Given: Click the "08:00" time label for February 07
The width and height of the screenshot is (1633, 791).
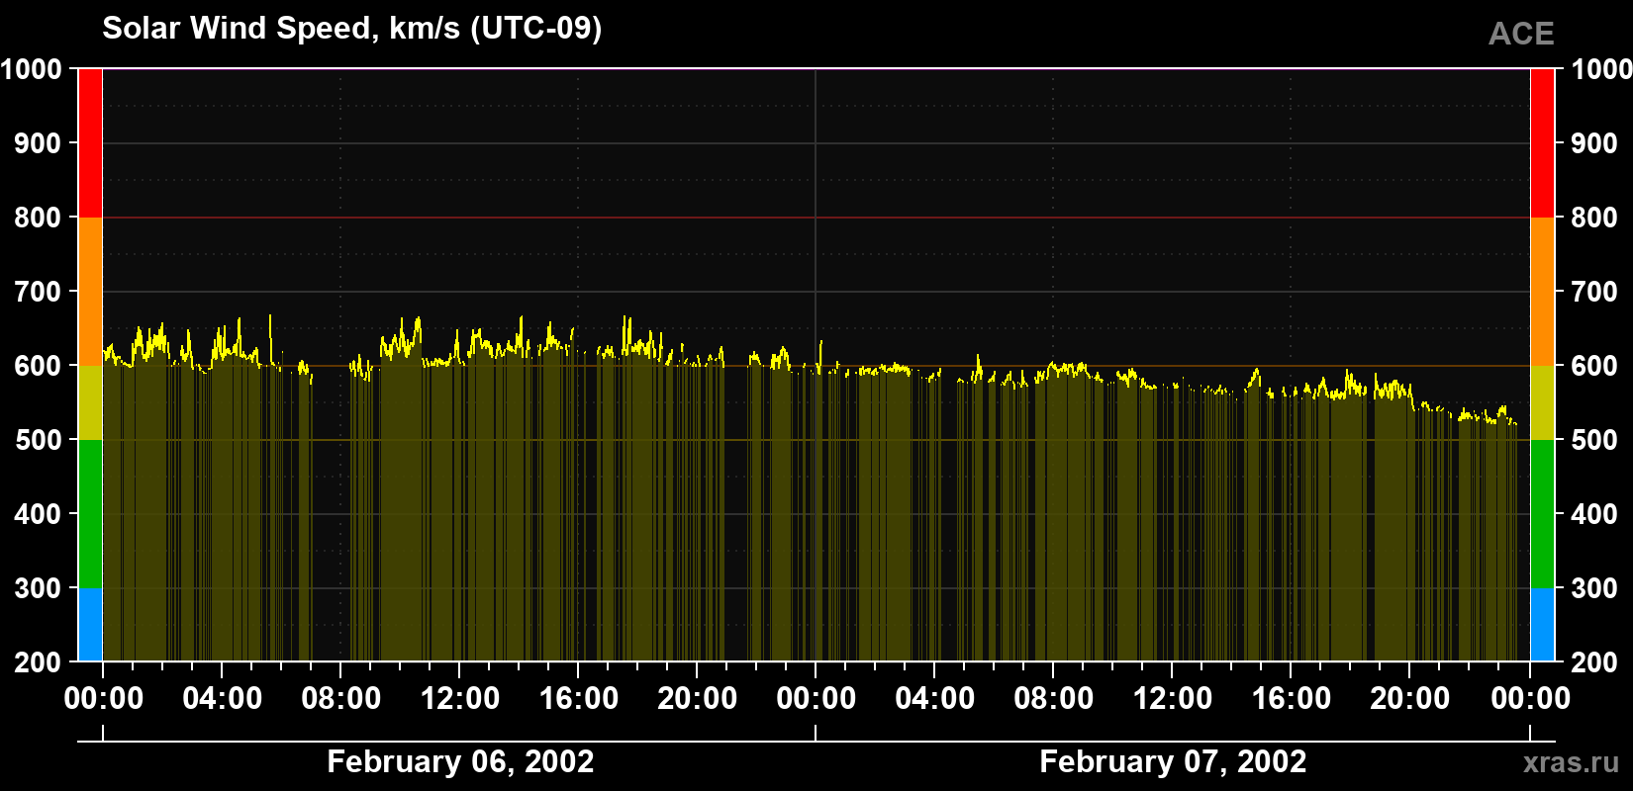Looking at the screenshot, I should point(1054,699).
